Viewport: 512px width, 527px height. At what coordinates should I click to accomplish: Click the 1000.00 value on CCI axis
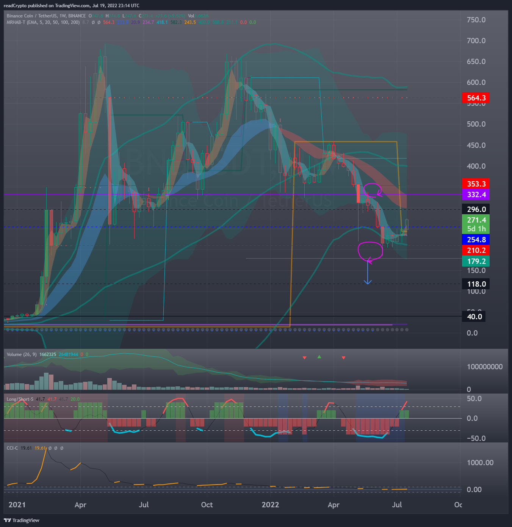(x=480, y=463)
